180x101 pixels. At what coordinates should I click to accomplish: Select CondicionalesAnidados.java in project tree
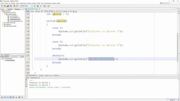[16, 21]
